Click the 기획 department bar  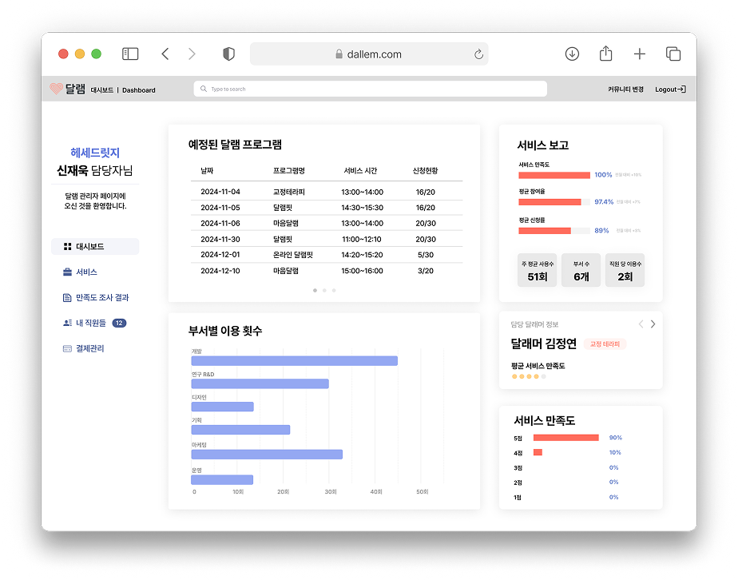coord(241,430)
